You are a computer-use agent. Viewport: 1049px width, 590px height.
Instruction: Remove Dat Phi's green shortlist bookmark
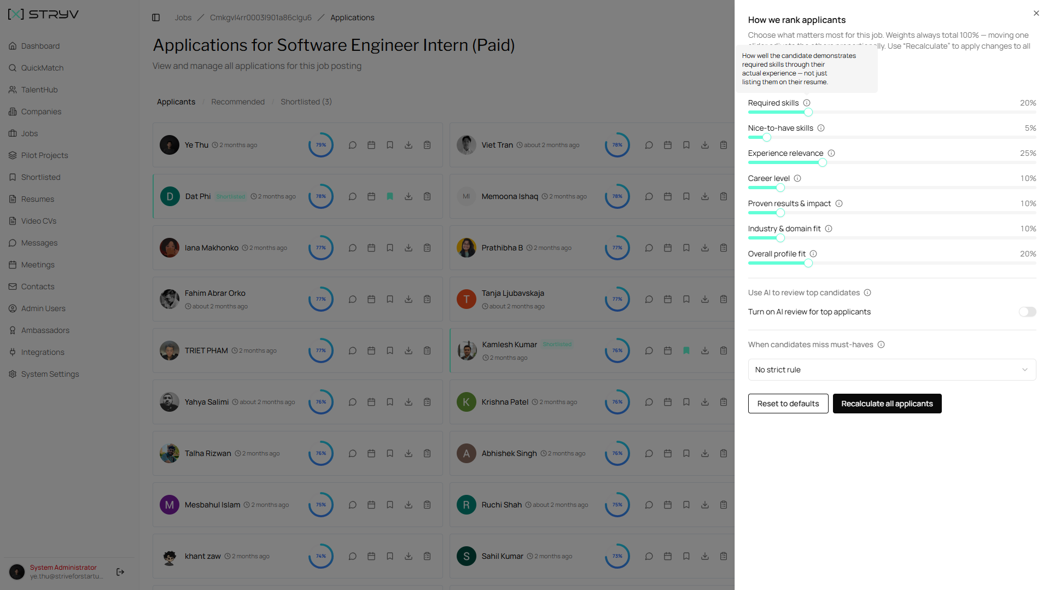pyautogui.click(x=390, y=196)
